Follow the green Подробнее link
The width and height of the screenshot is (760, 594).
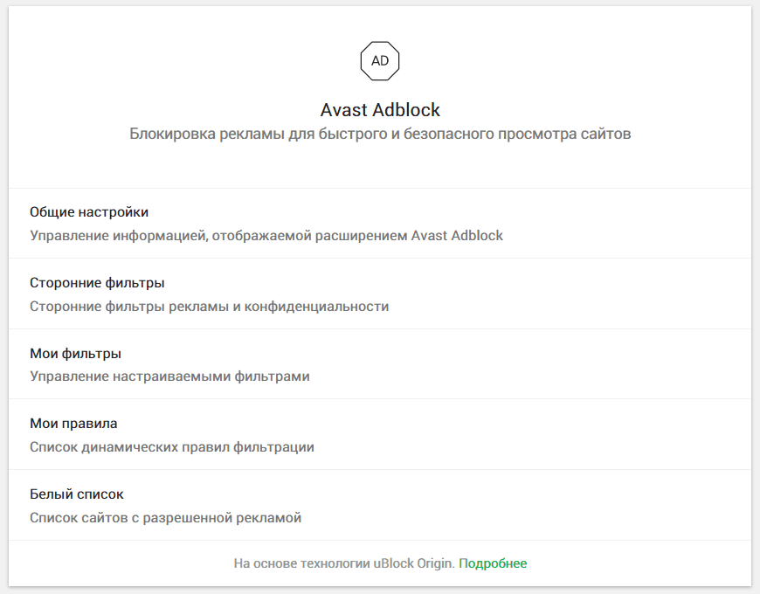[x=493, y=564]
